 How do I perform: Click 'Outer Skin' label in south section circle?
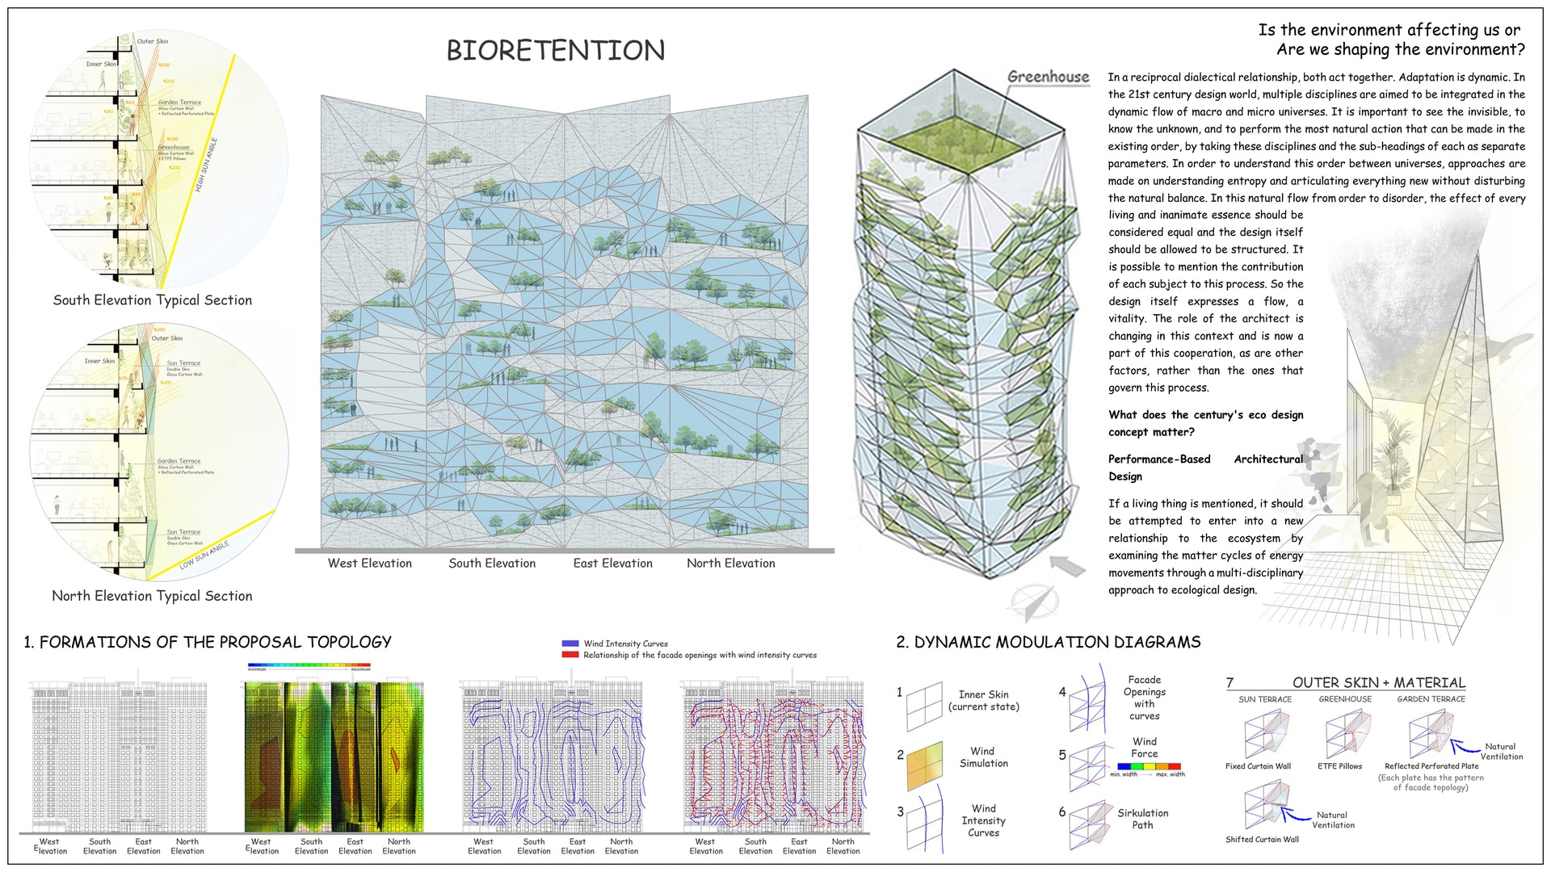click(x=153, y=41)
